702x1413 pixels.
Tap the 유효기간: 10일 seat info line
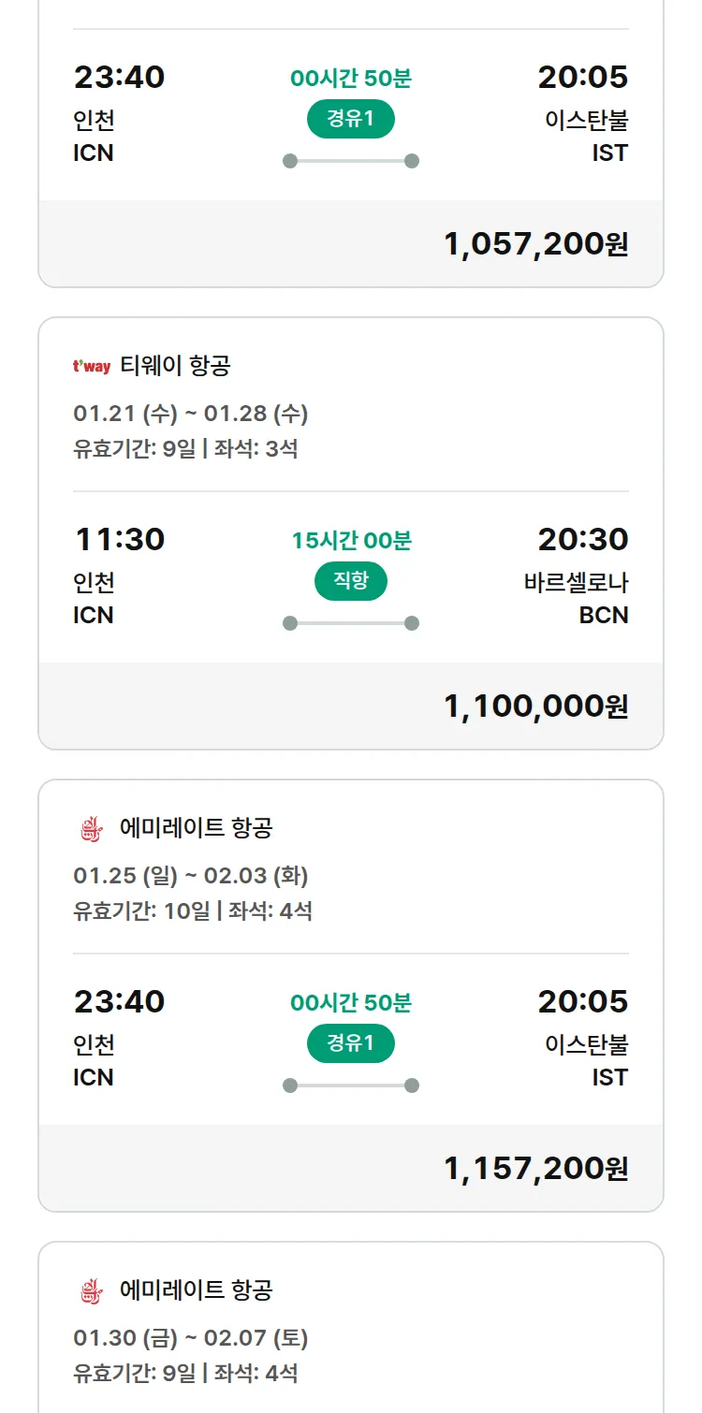click(x=193, y=910)
